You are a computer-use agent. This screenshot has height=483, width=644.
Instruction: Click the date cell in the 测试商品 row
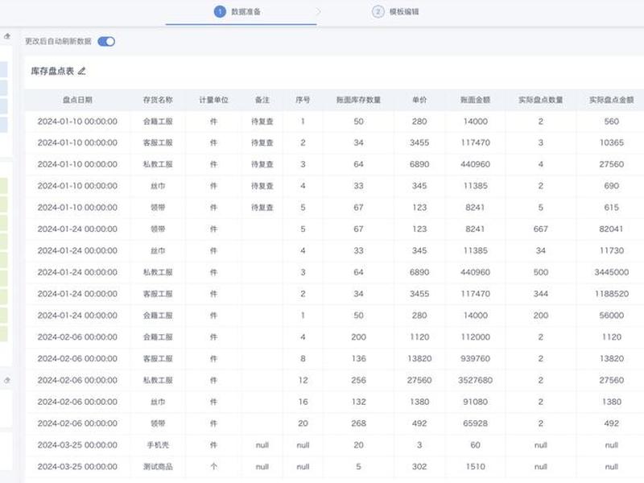[x=77, y=467]
